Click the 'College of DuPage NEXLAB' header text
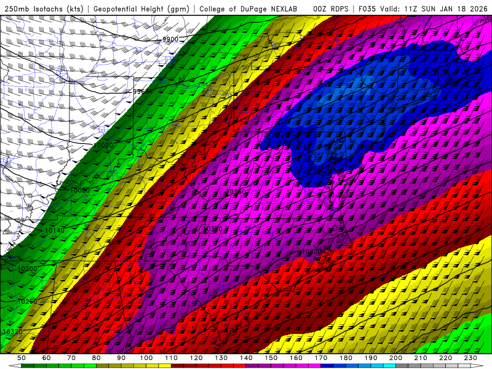492x369 pixels. point(248,9)
